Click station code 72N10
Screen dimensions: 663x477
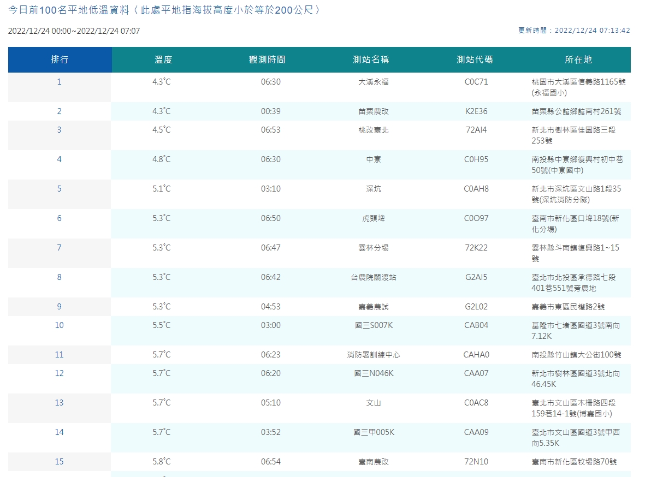[x=476, y=462]
